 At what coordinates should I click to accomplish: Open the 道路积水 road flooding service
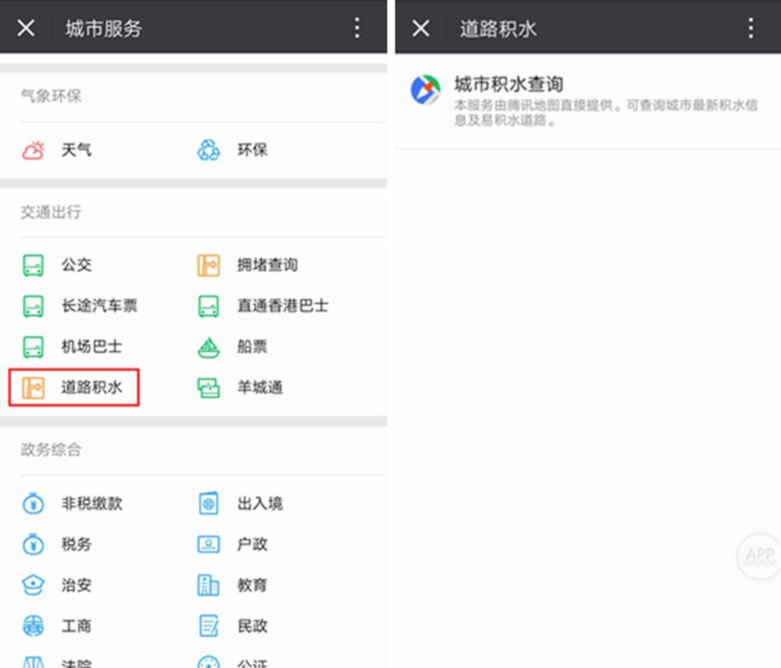[73, 387]
